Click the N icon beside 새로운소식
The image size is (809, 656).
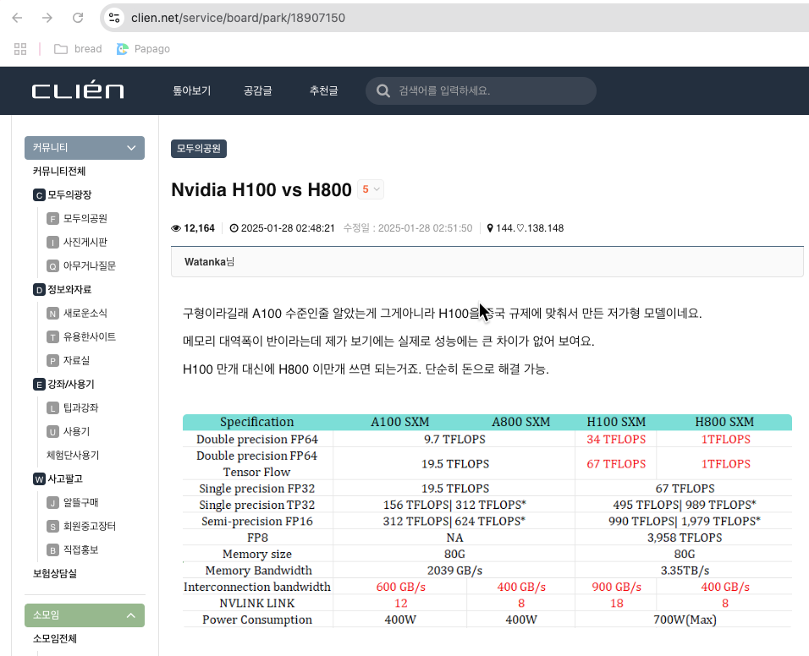[52, 314]
